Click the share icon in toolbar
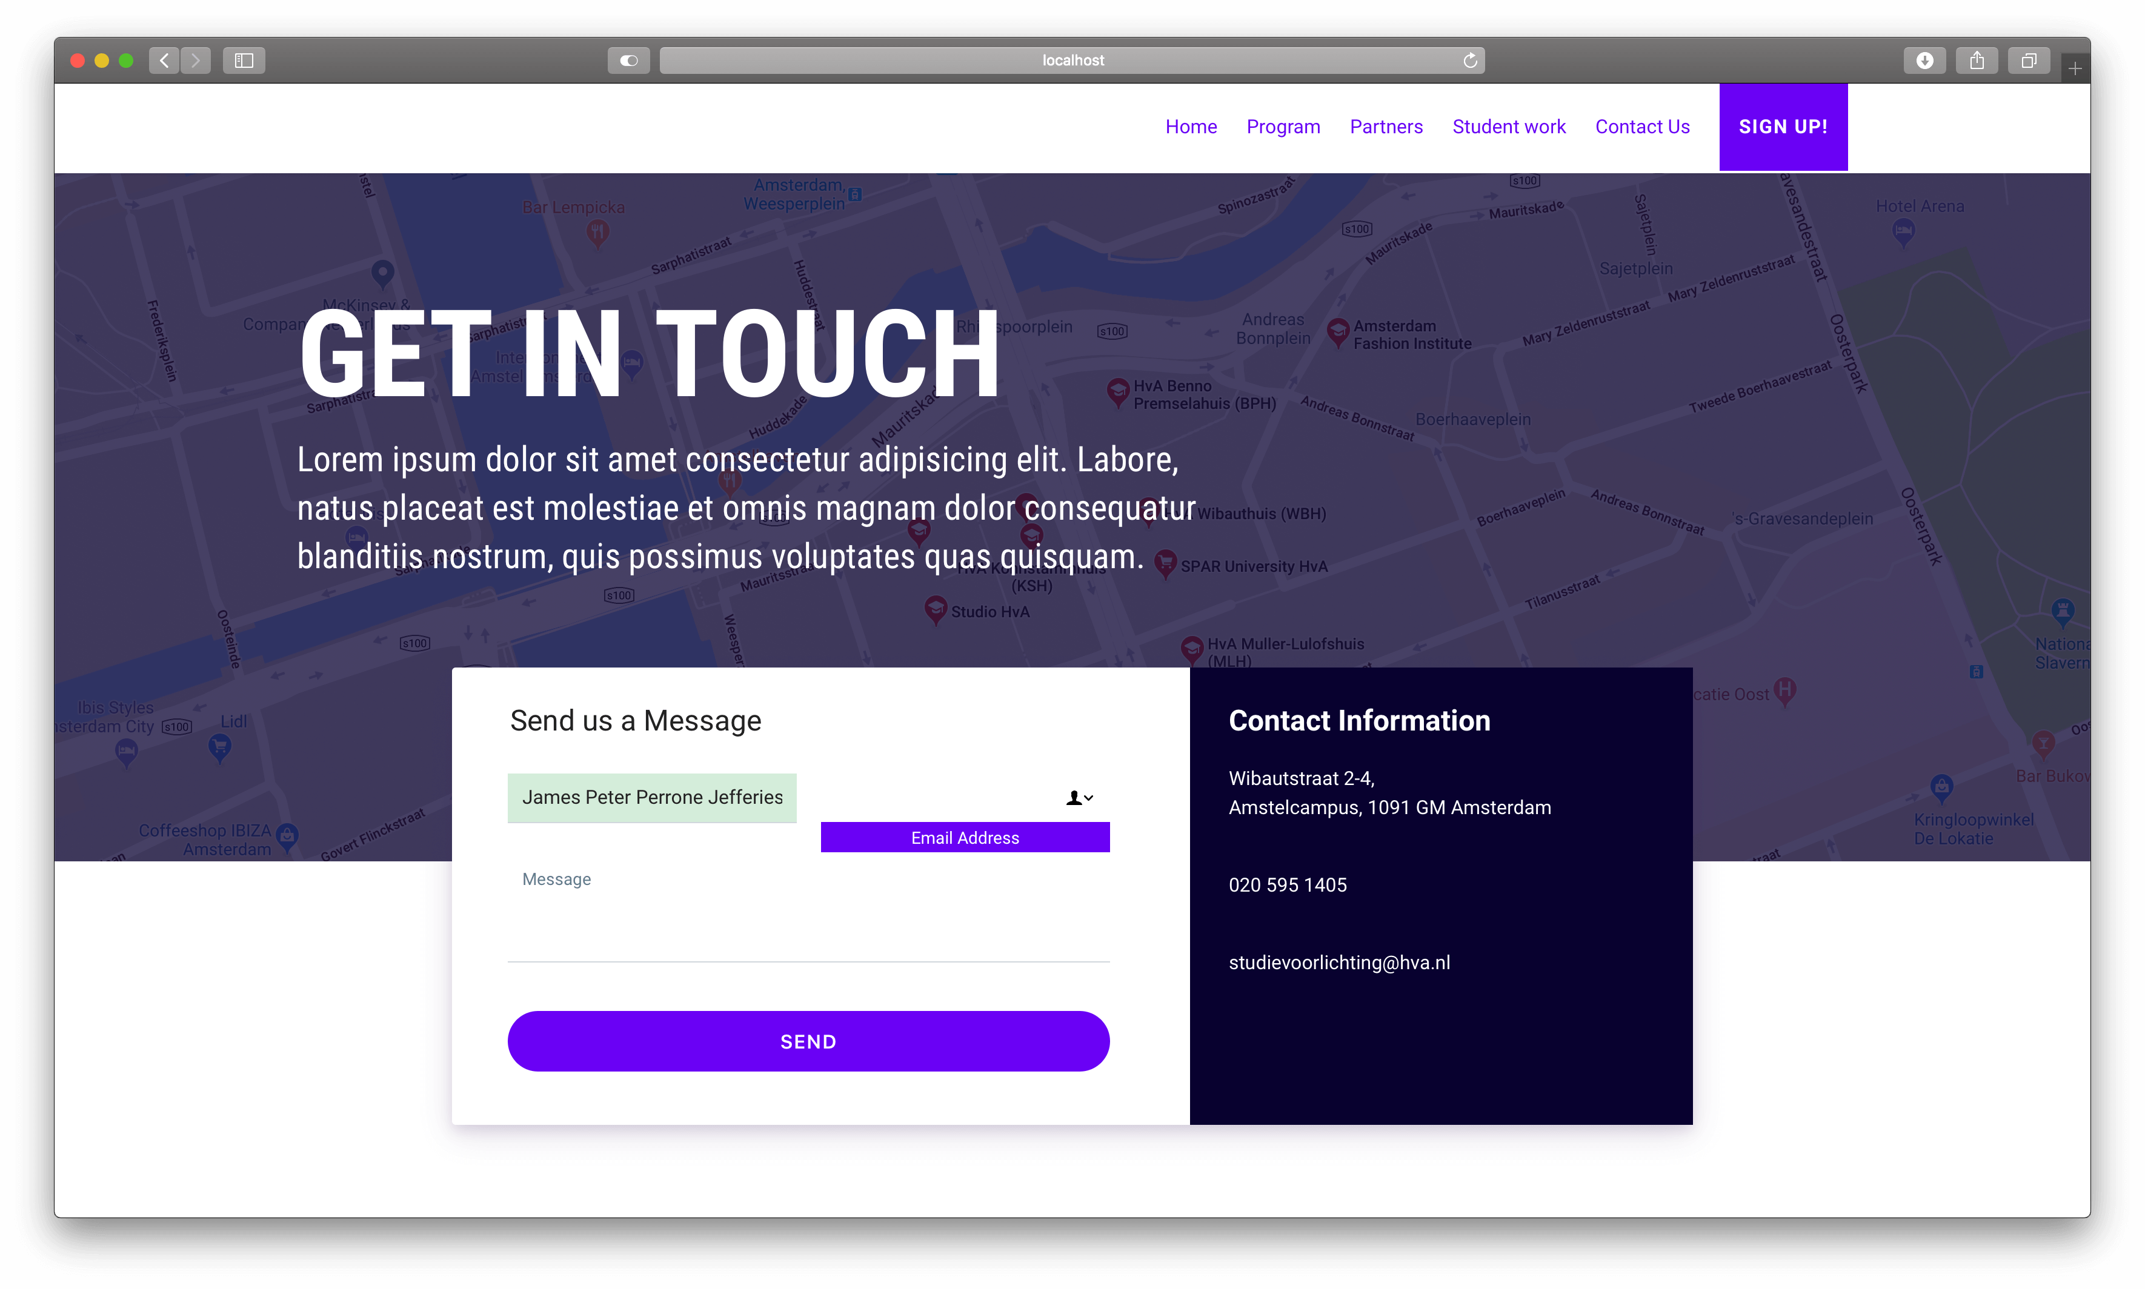Viewport: 2145px width, 1289px height. click(1977, 60)
